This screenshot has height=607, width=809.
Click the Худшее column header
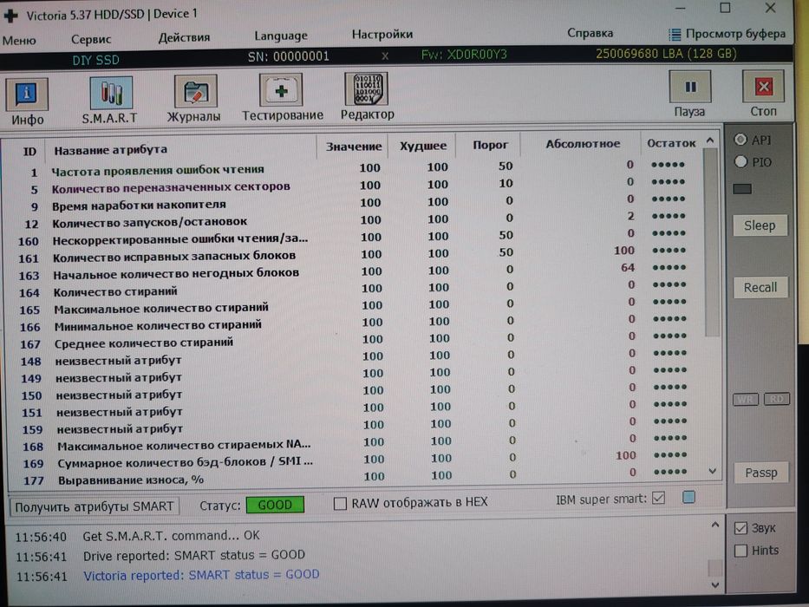pos(423,146)
